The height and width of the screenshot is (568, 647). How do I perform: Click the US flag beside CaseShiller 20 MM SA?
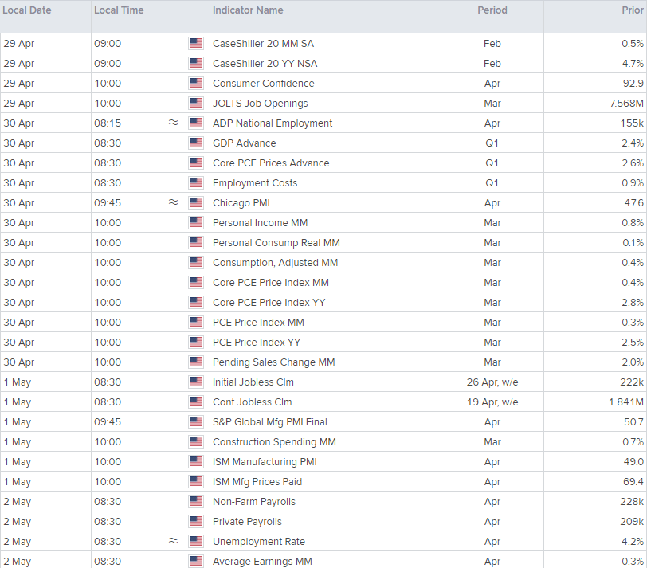coord(196,43)
